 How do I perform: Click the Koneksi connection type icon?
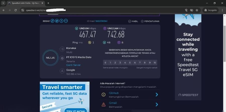coord(62,49)
